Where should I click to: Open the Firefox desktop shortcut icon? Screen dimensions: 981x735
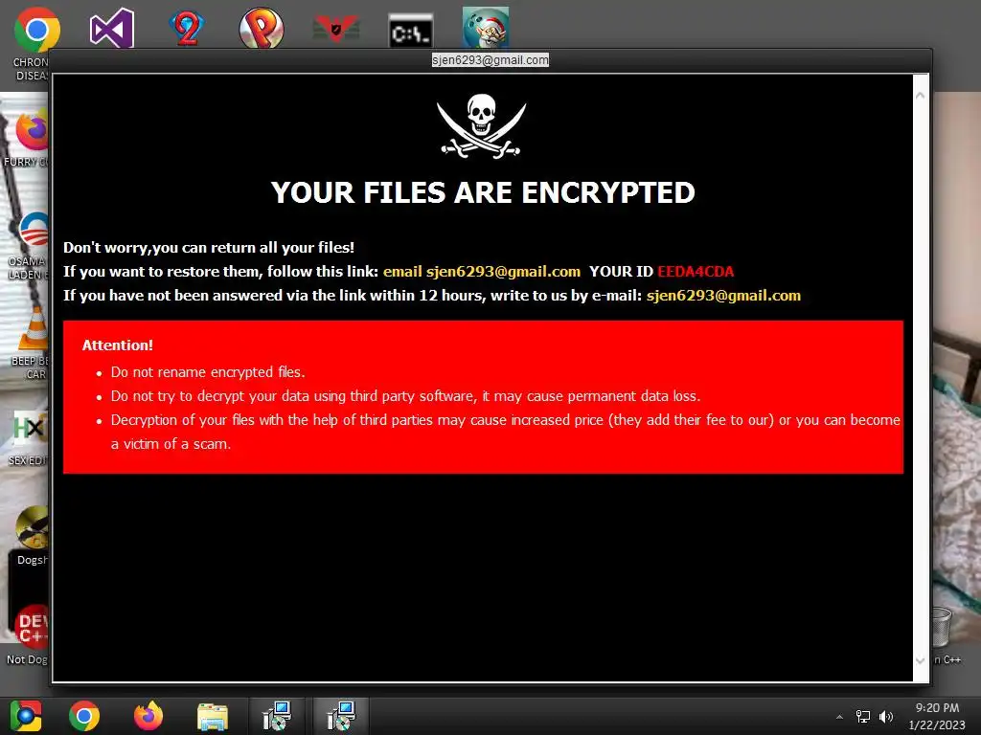(34, 130)
